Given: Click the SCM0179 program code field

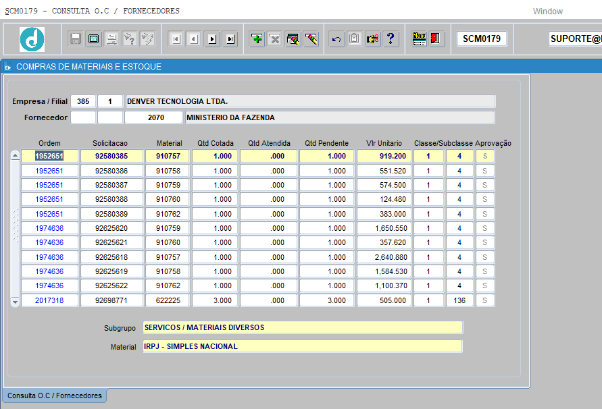Looking at the screenshot, I should [x=482, y=38].
